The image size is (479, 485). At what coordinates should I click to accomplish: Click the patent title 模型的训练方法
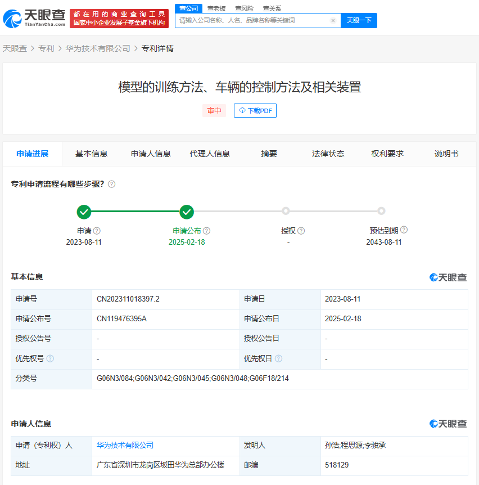pyautogui.click(x=239, y=87)
